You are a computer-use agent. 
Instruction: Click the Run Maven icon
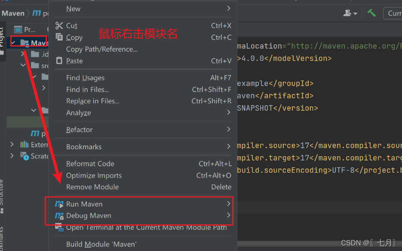59,204
